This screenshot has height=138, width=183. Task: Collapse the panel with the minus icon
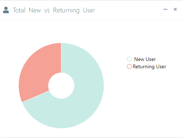[165, 9]
